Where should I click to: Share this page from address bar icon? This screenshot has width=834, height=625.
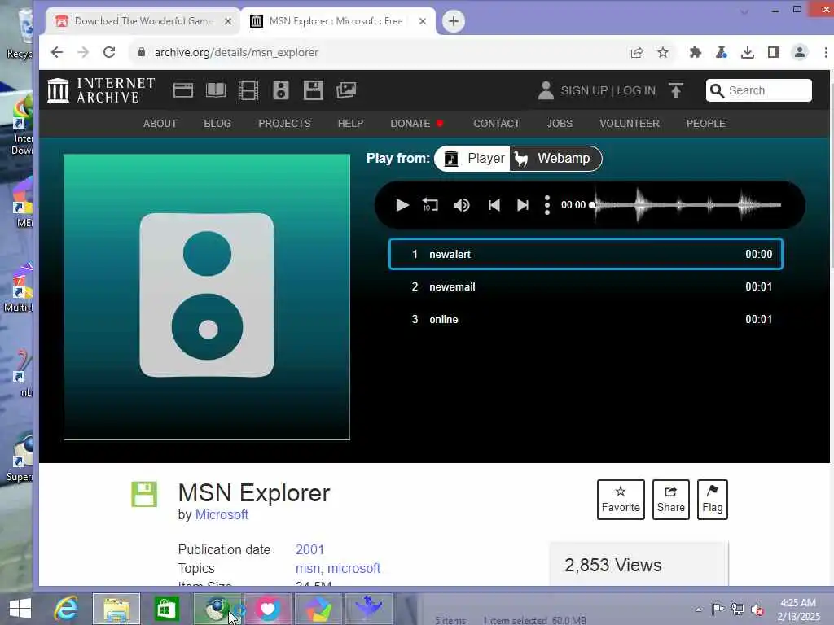[x=637, y=52]
